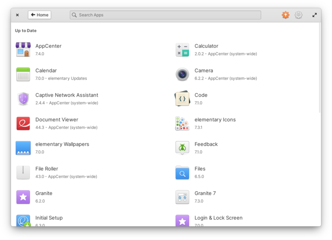This screenshot has width=332, height=240.
Task: Select the elementary Icons title
Action: click(x=215, y=120)
